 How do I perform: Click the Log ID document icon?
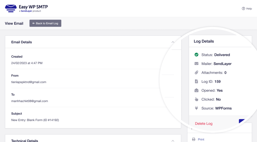[x=196, y=81]
